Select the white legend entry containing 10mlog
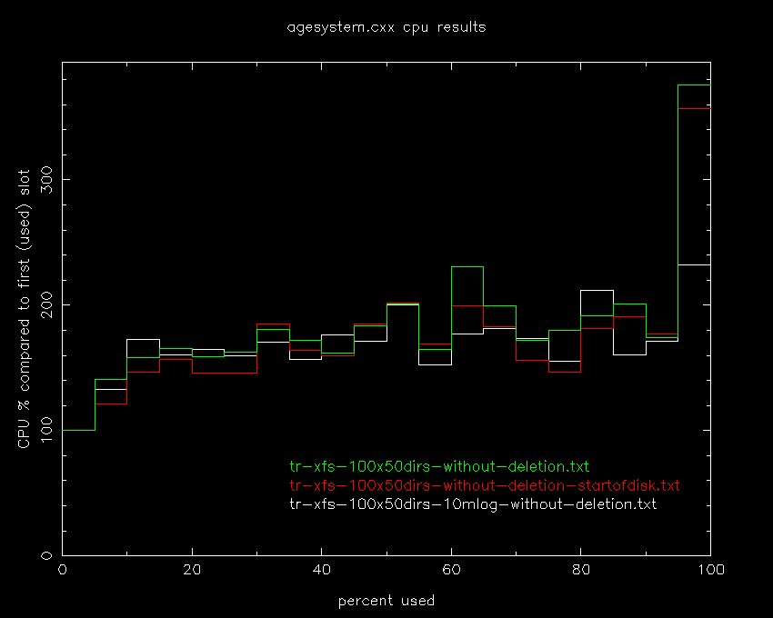 coord(473,504)
